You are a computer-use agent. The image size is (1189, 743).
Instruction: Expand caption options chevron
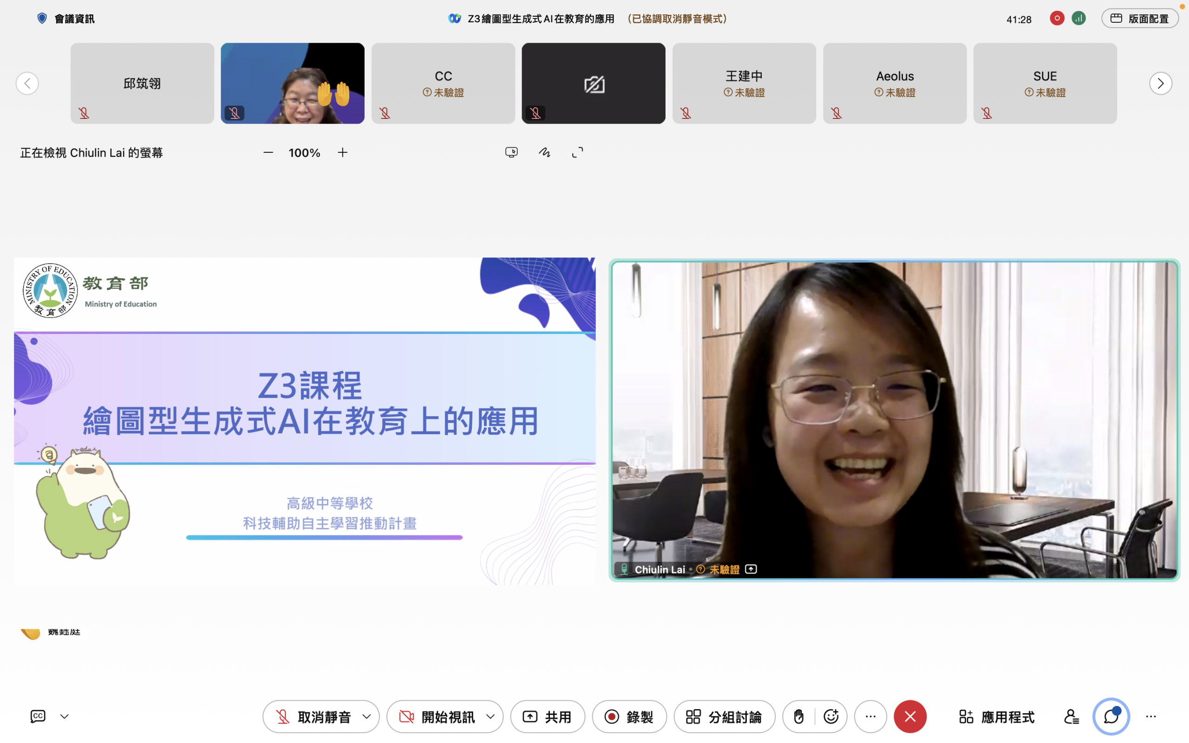[x=65, y=717]
